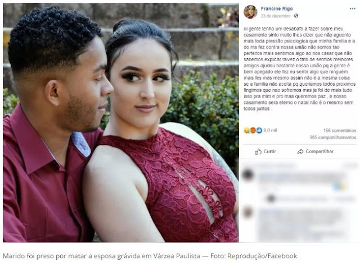Share the post with Compartilhar
This screenshot has width=360, height=266.
[316, 152]
